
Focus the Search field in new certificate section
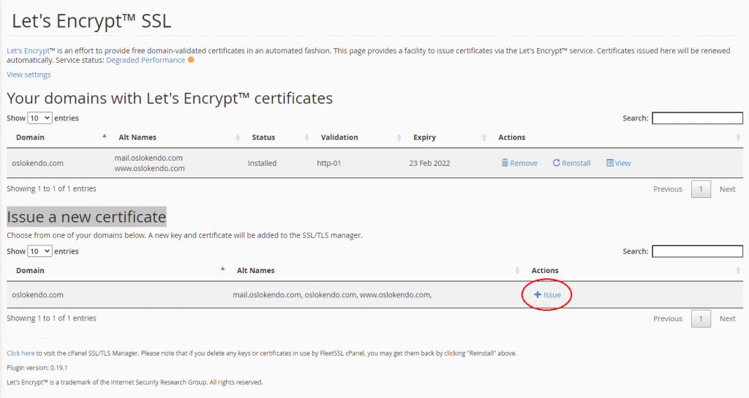pyautogui.click(x=697, y=251)
